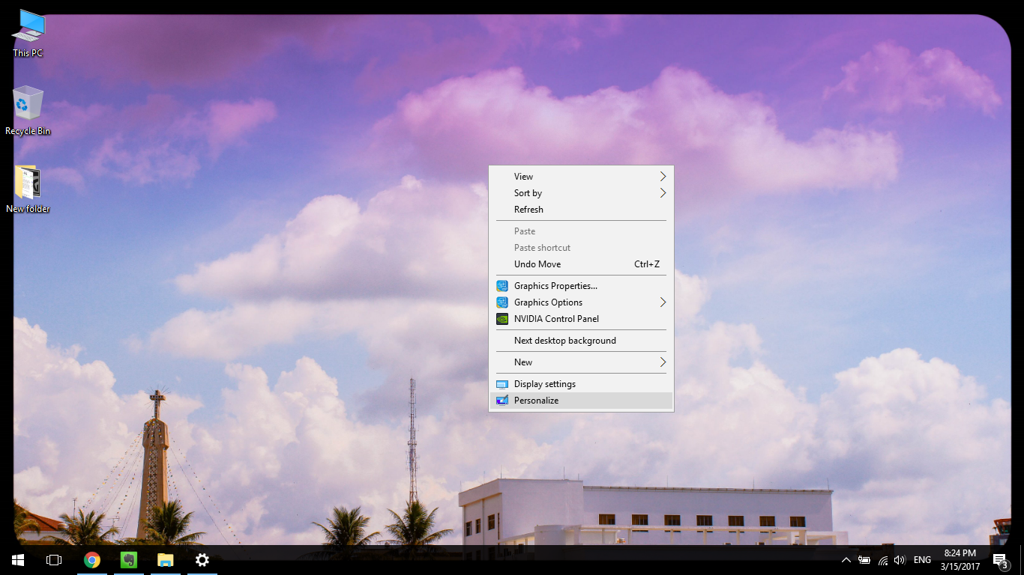
Task: Expand the New submenu
Action: pos(581,362)
